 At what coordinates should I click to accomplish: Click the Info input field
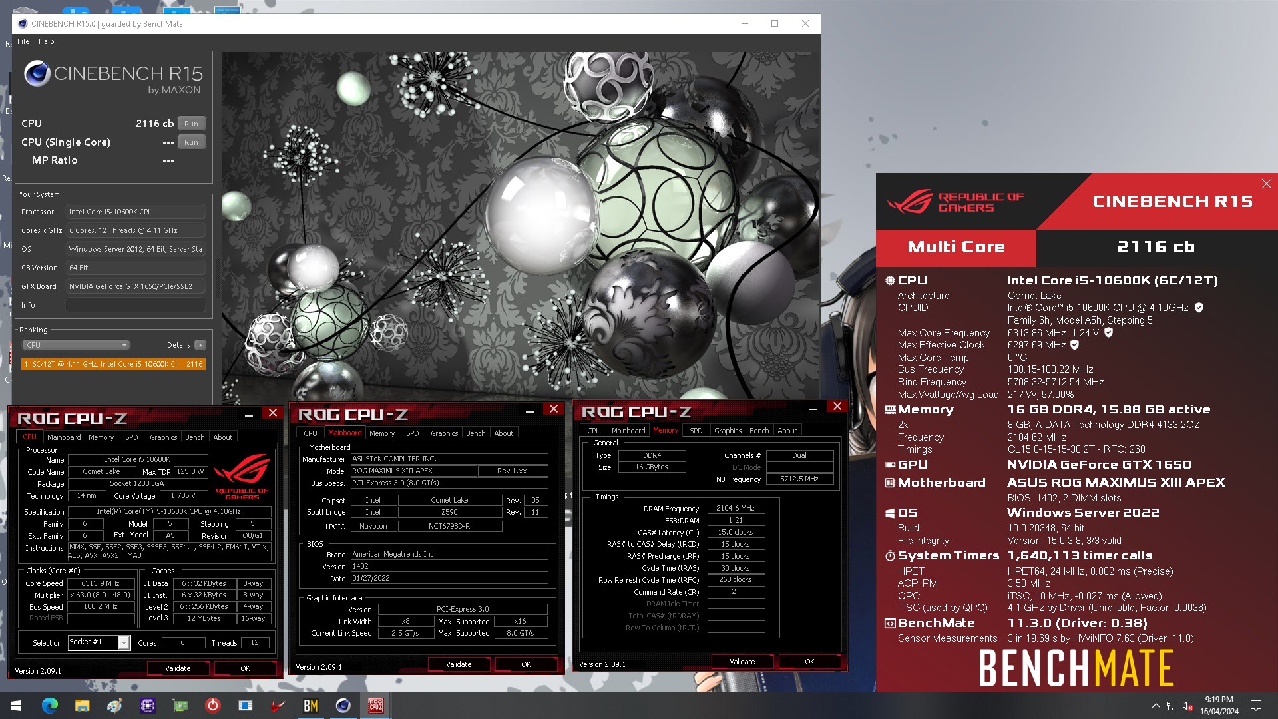click(x=136, y=305)
